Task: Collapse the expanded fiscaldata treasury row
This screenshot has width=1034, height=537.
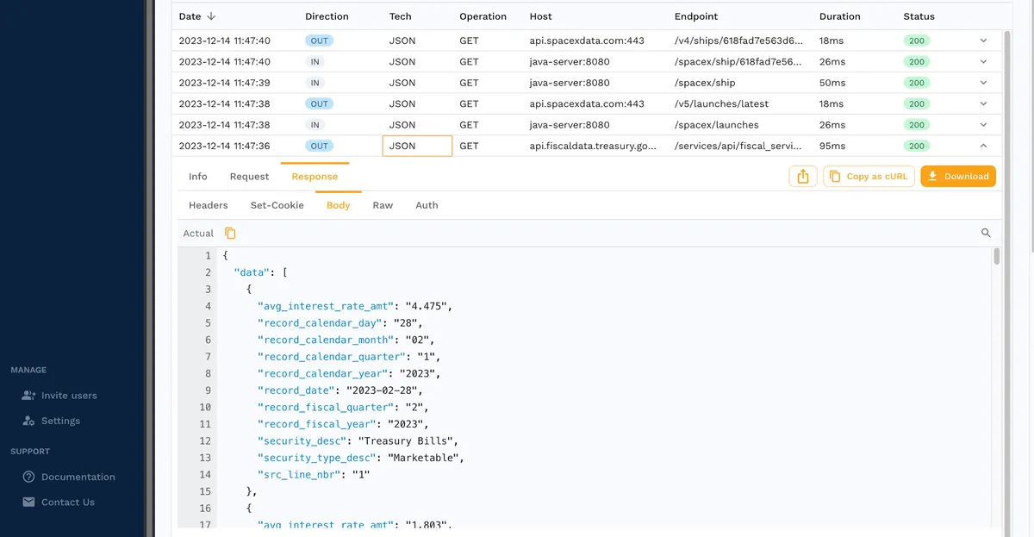Action: click(x=983, y=147)
